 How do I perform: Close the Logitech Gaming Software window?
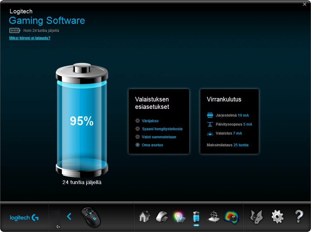305,4
